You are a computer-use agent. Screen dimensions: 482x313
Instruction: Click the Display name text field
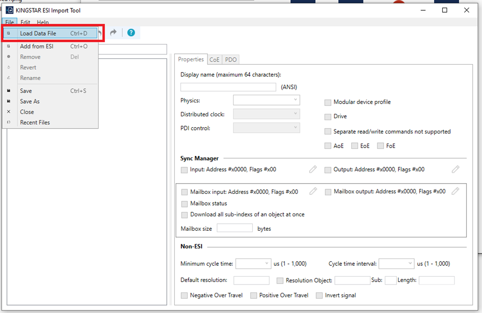click(228, 87)
